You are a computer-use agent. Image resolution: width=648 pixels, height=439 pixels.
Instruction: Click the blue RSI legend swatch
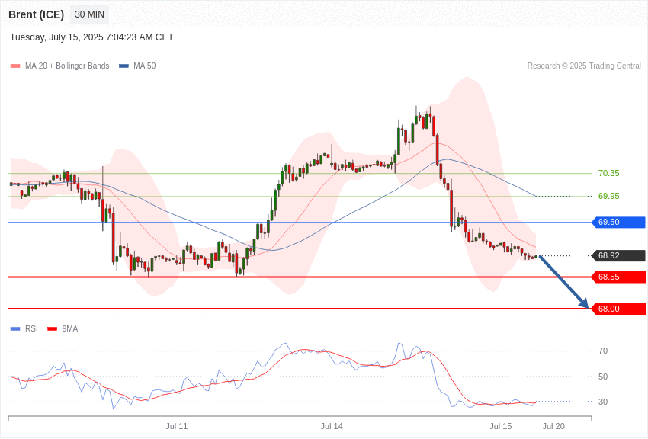click(15, 329)
